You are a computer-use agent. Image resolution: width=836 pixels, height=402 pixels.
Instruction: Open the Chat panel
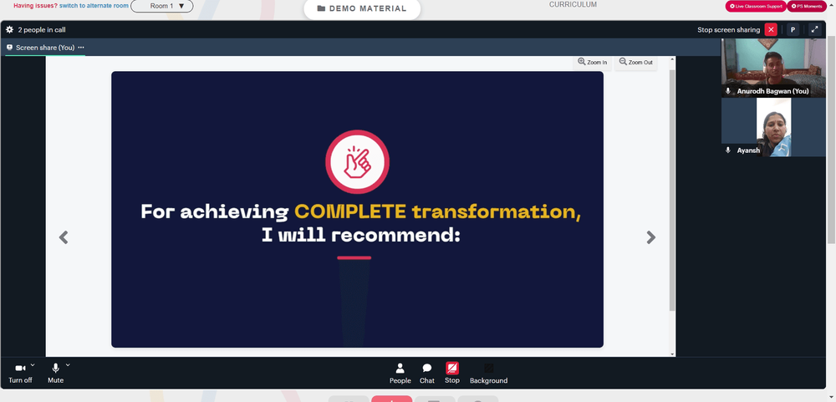click(x=426, y=374)
